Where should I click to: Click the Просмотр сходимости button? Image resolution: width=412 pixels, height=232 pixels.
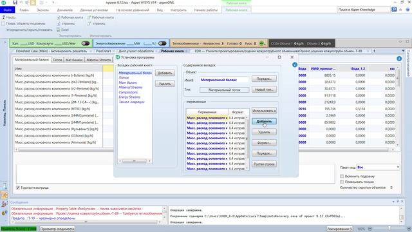click(x=57, y=229)
